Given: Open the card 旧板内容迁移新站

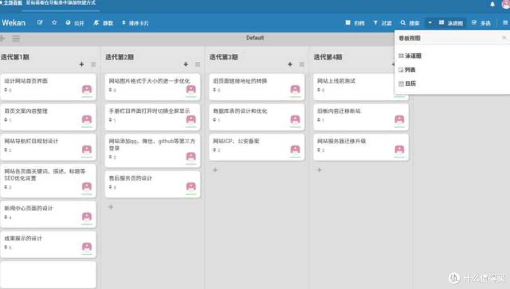Looking at the screenshot, I should (x=361, y=117).
